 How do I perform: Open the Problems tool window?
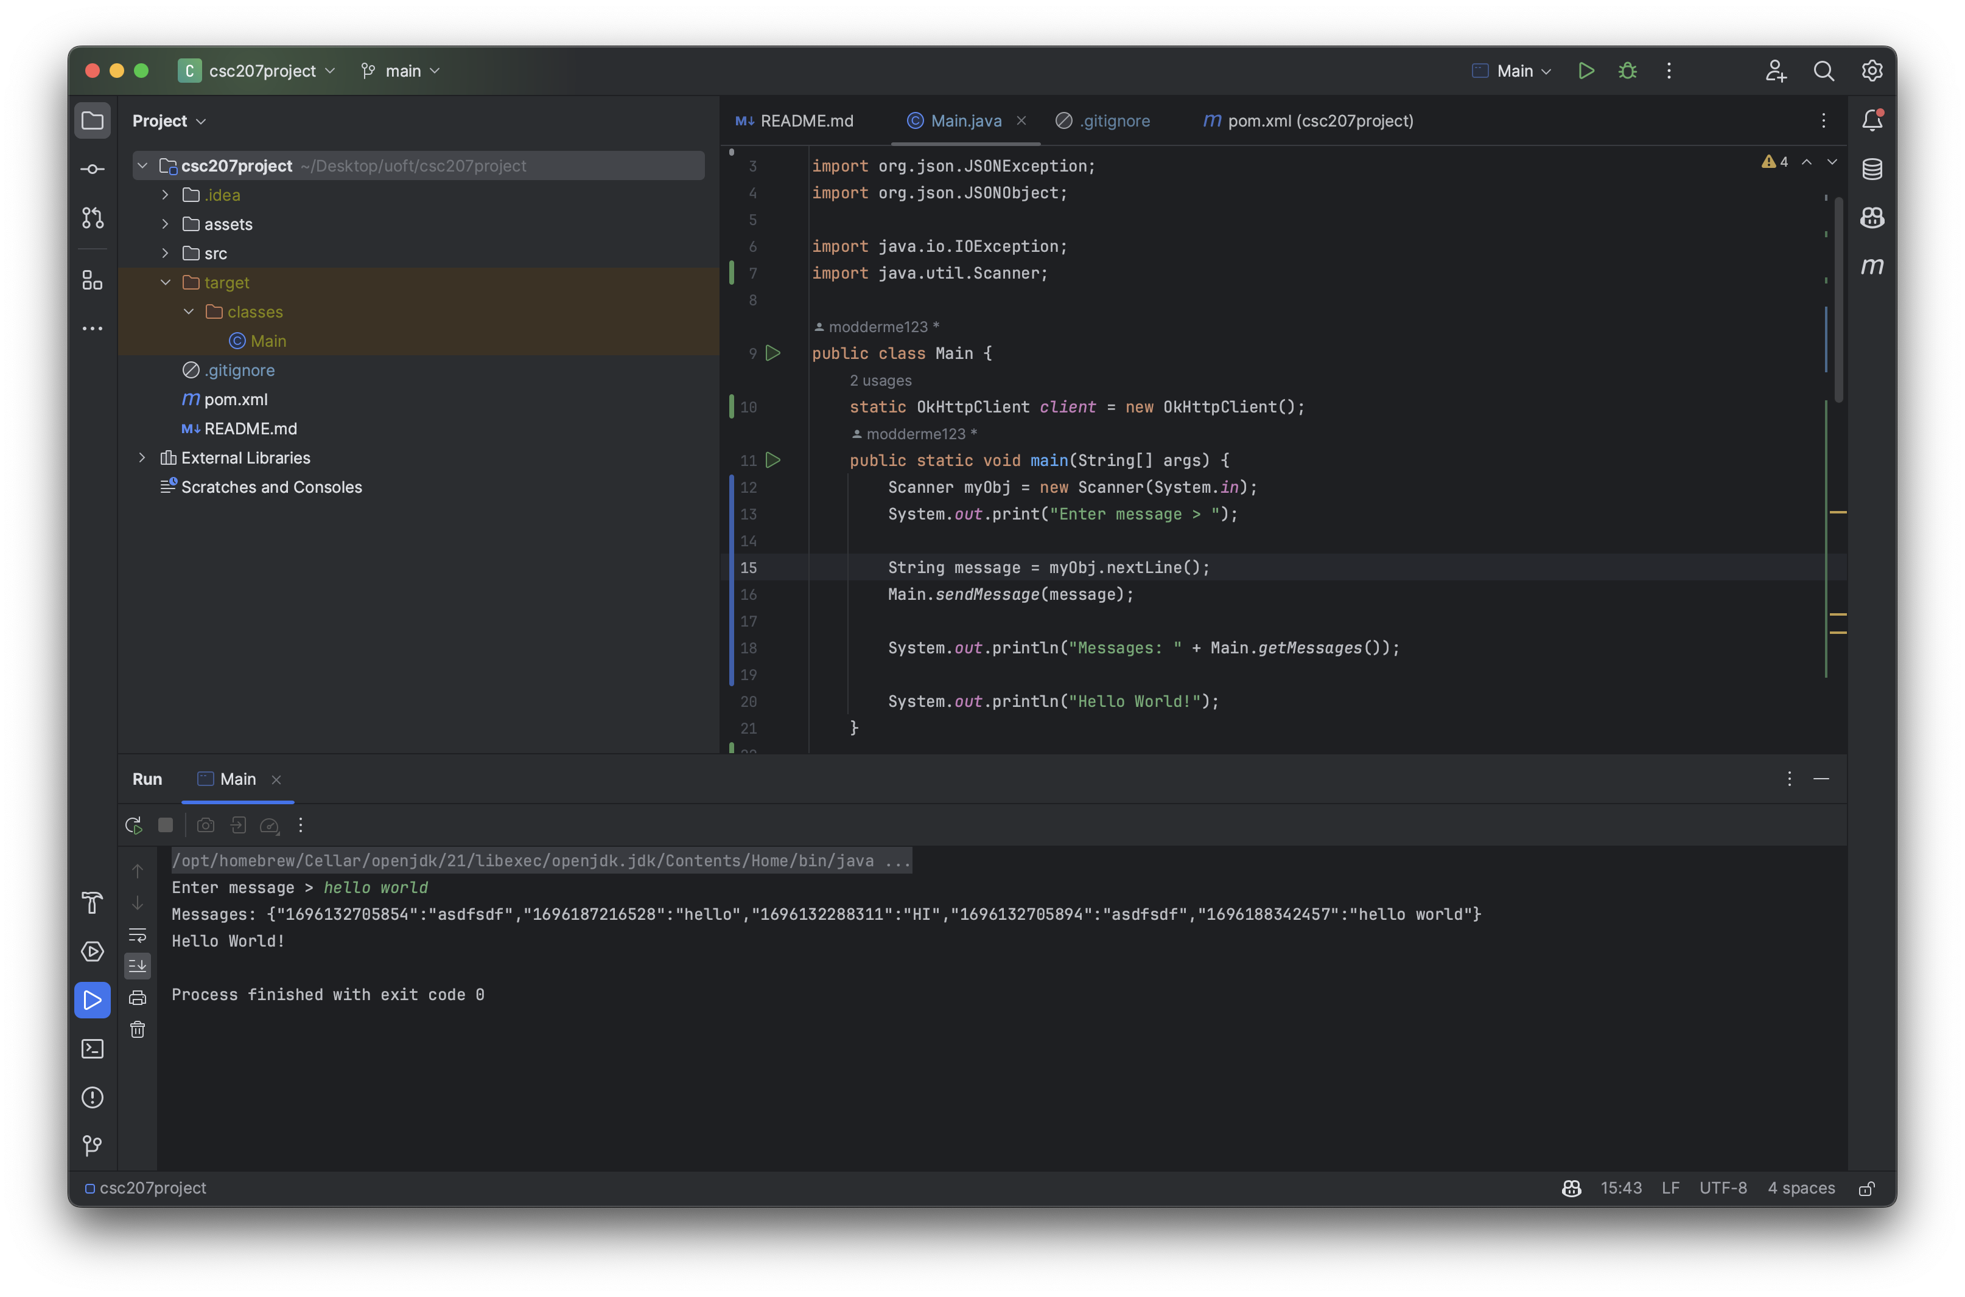click(92, 1097)
